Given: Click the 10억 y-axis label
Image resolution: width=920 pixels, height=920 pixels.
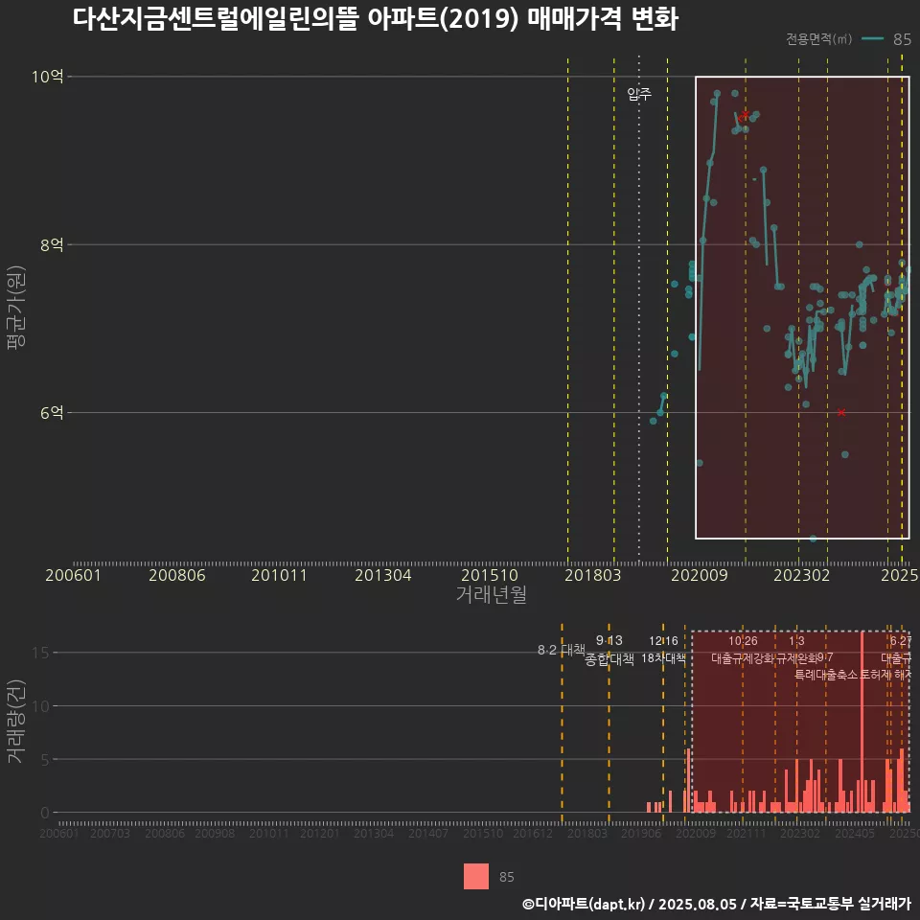Looking at the screenshot, I should (x=48, y=77).
